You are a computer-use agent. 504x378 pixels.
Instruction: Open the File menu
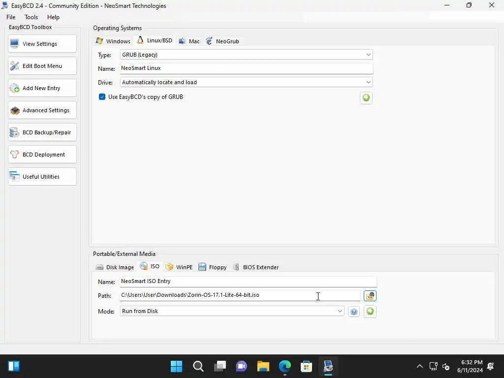(x=11, y=17)
